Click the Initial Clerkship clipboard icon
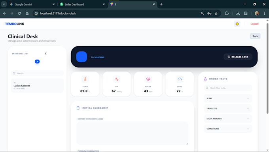Screen dimensions: 269x152 [78, 108]
